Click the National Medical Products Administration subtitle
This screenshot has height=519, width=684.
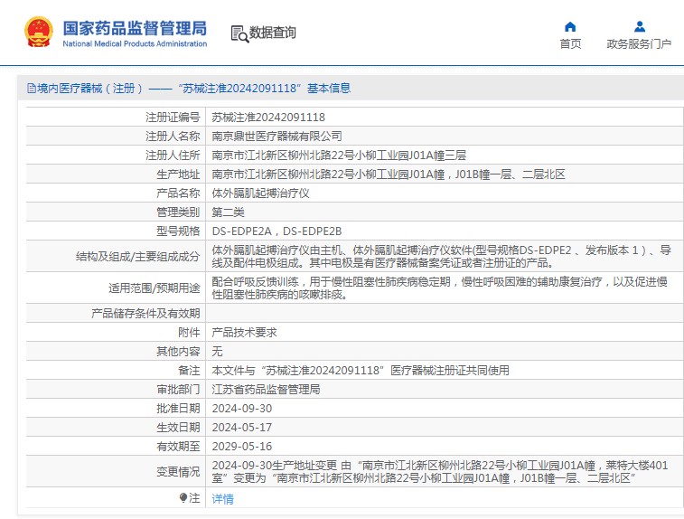(135, 43)
